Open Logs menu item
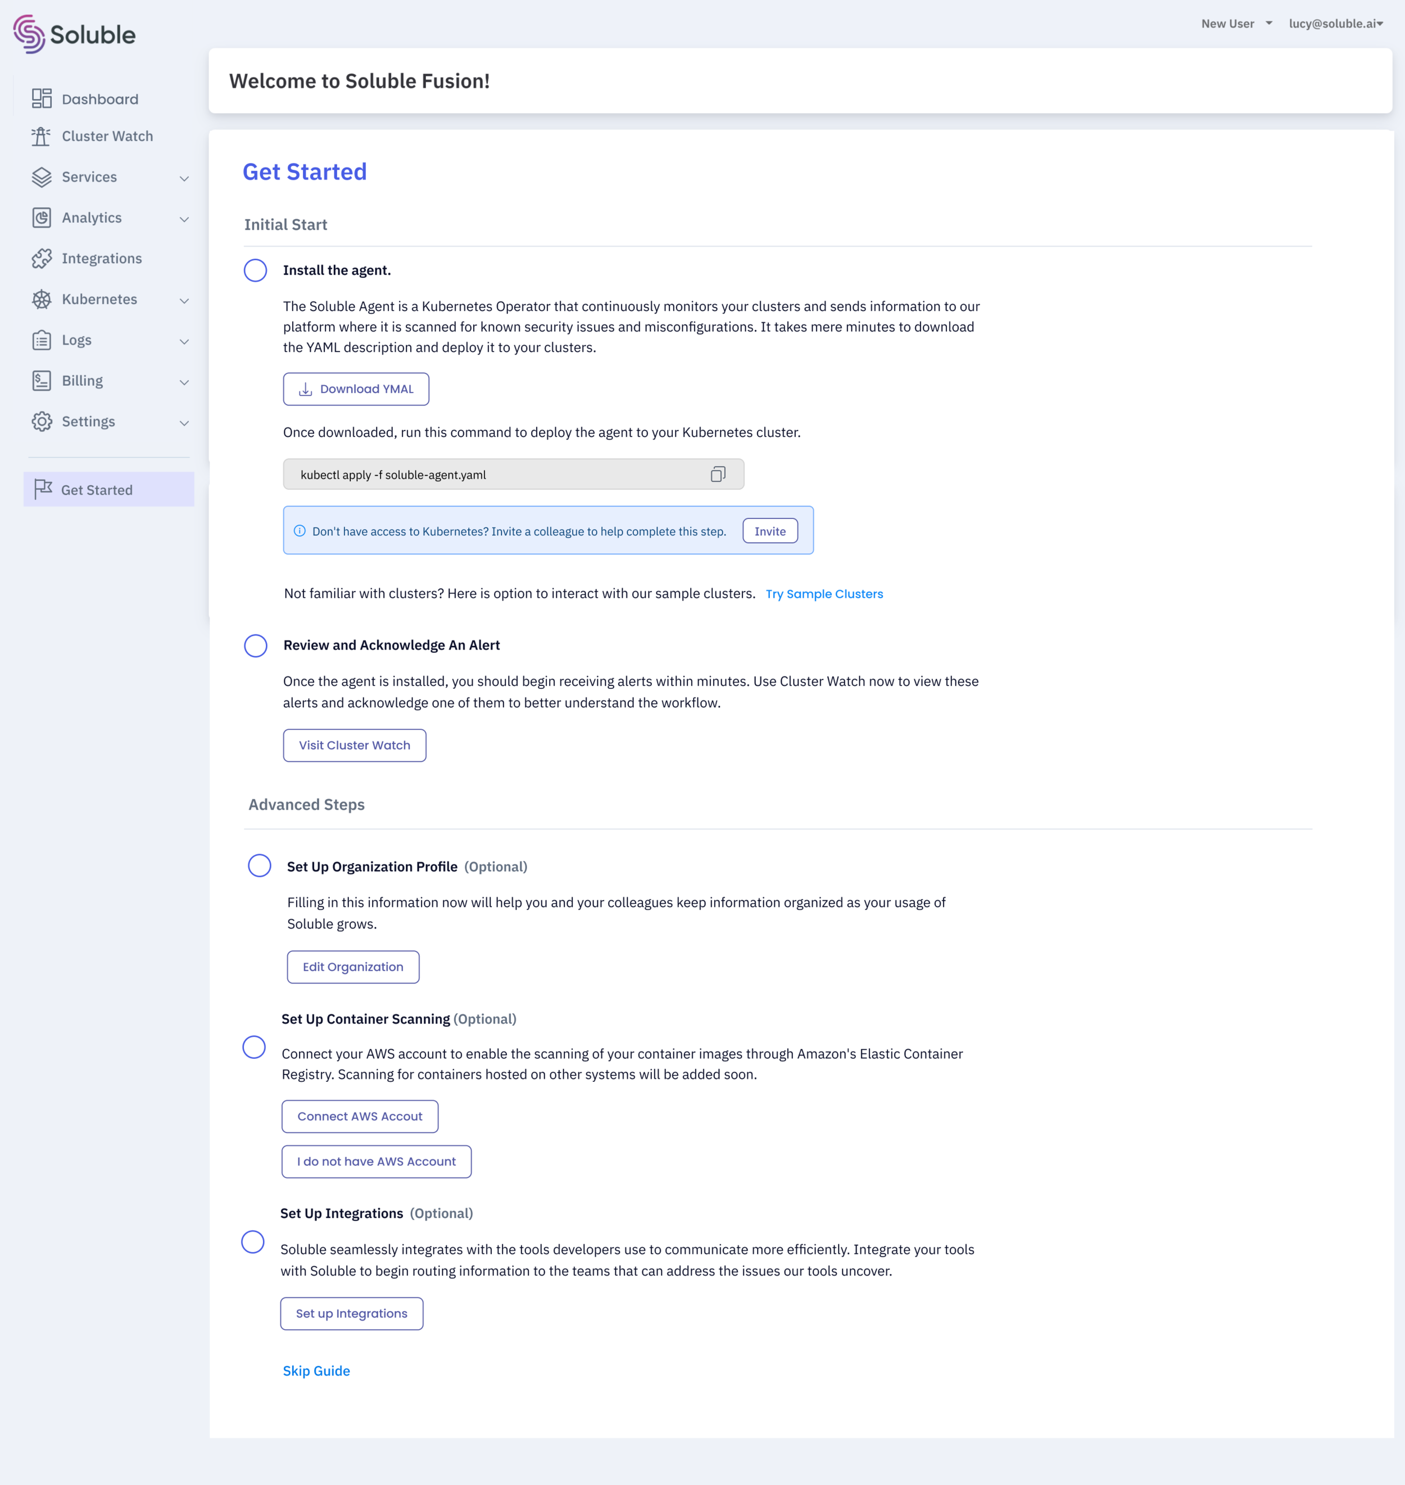This screenshot has height=1485, width=1405. point(76,340)
